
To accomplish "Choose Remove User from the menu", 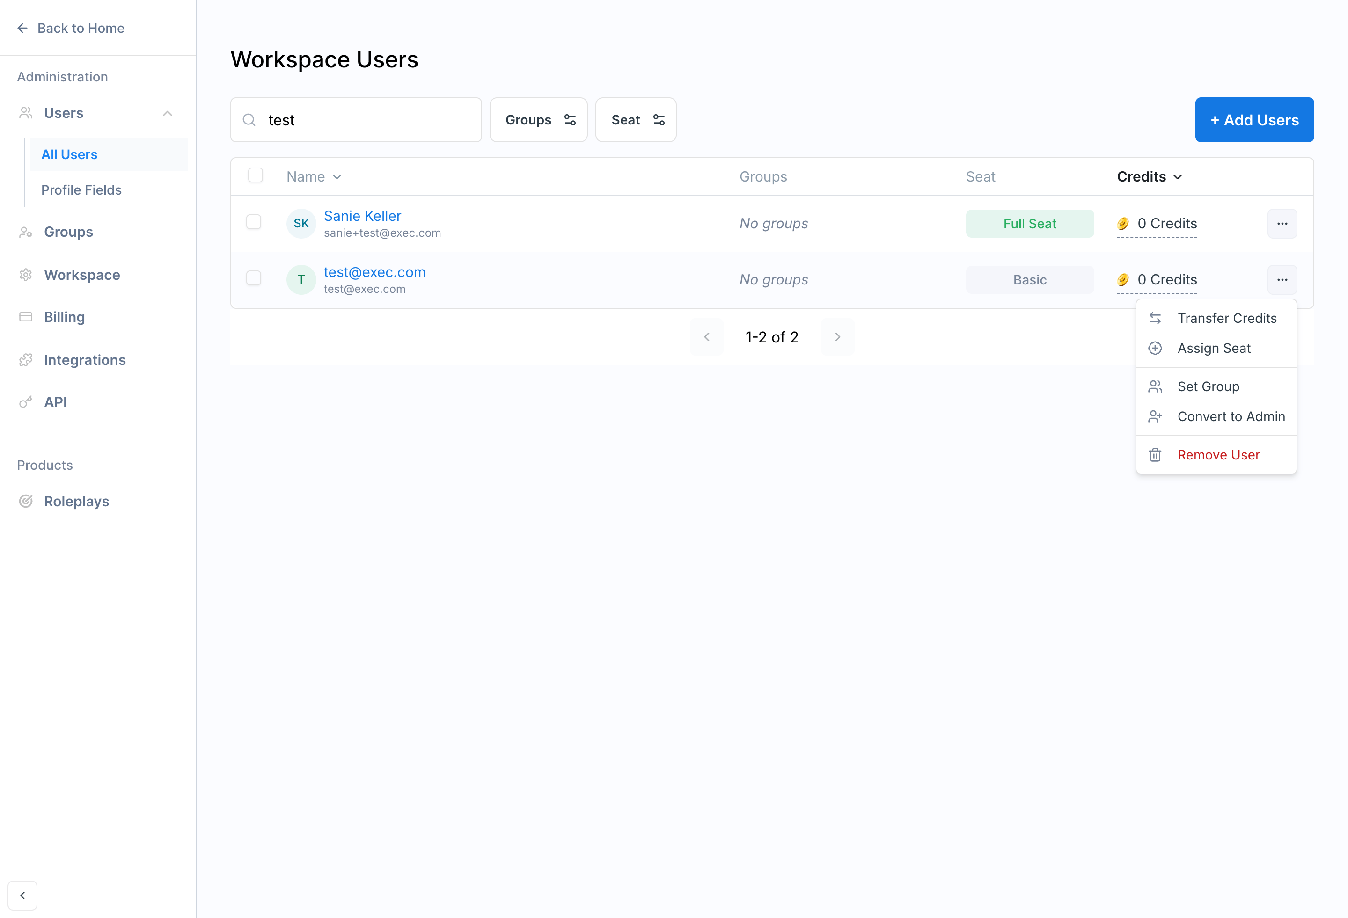I will (1216, 455).
